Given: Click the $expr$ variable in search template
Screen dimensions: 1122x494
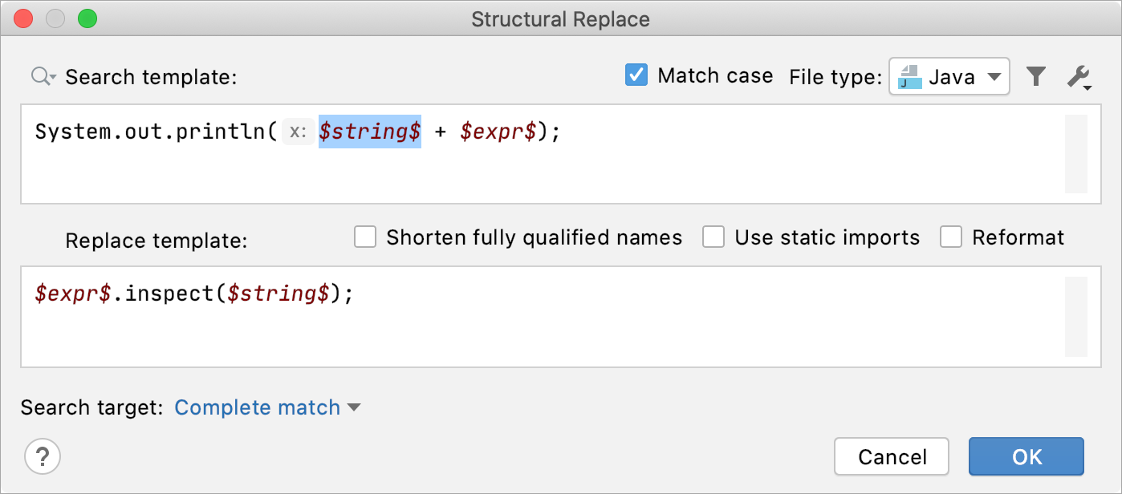Looking at the screenshot, I should click(x=498, y=132).
